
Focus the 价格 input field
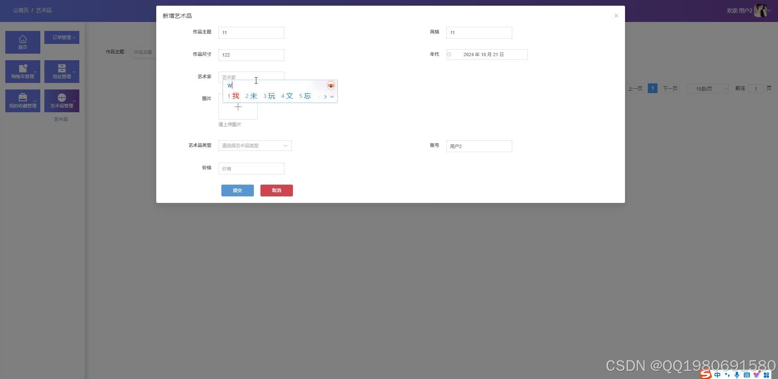251,169
